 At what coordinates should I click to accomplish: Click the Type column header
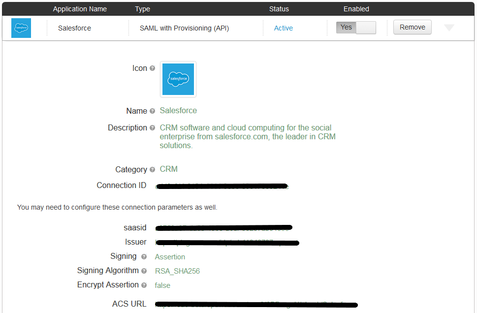pyautogui.click(x=142, y=9)
